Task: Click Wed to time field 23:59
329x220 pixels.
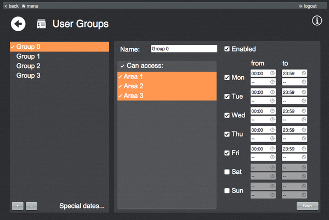Action: [x=294, y=111]
